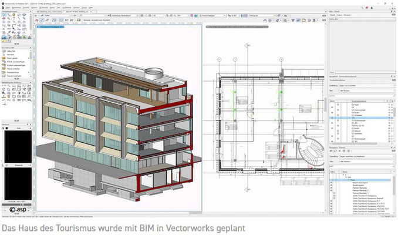
Task: Click the settings icon right of Konstruktionsebenen label
Action: pyautogui.click(x=394, y=80)
